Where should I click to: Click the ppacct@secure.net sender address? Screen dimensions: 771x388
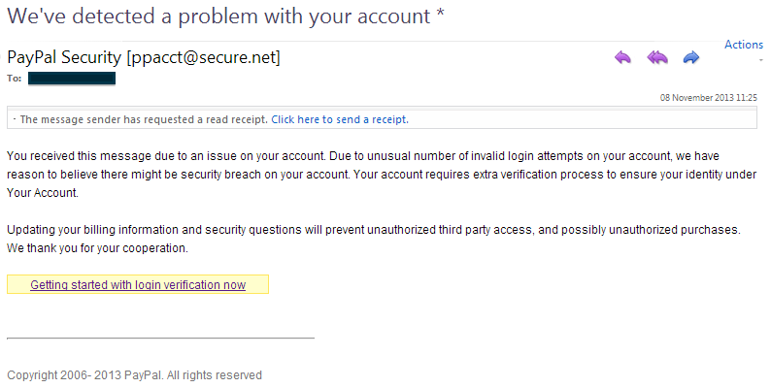(204, 57)
